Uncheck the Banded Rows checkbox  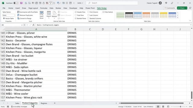[76, 18]
